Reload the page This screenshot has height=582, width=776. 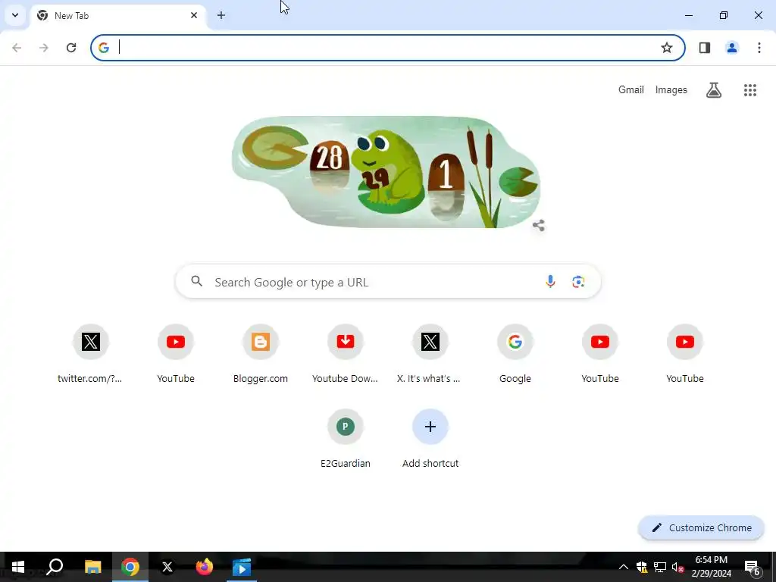coord(71,48)
